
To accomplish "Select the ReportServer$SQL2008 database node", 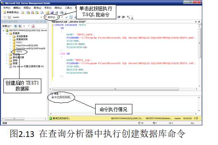I will coord(27,45).
